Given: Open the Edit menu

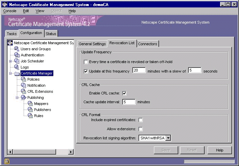Looking at the screenshot, I should (26, 11).
